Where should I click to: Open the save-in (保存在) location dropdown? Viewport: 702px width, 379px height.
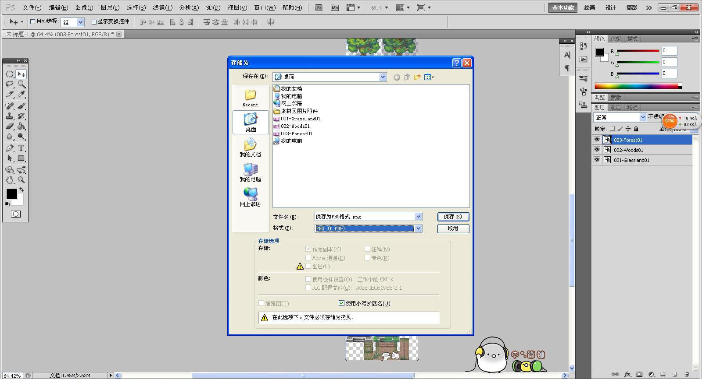click(x=383, y=77)
